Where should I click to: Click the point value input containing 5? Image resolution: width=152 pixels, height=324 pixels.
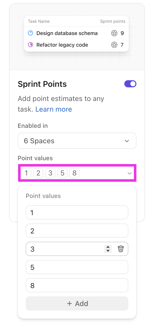pyautogui.click(x=77, y=267)
